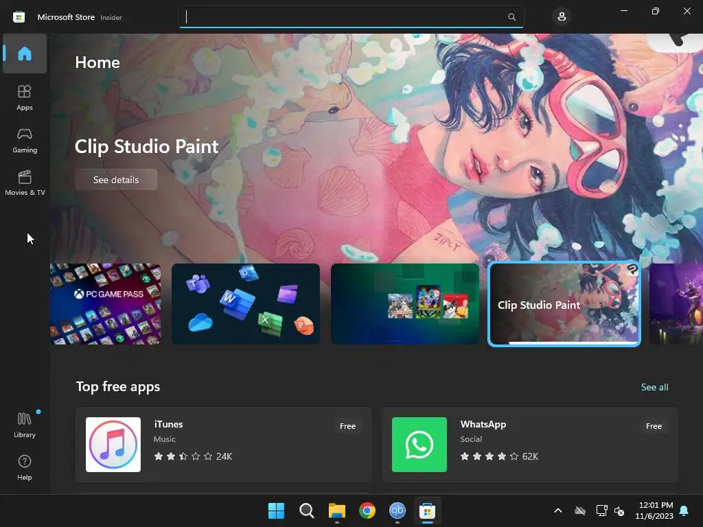Click the display/network tray icon
Image resolution: width=703 pixels, height=527 pixels.
click(601, 511)
